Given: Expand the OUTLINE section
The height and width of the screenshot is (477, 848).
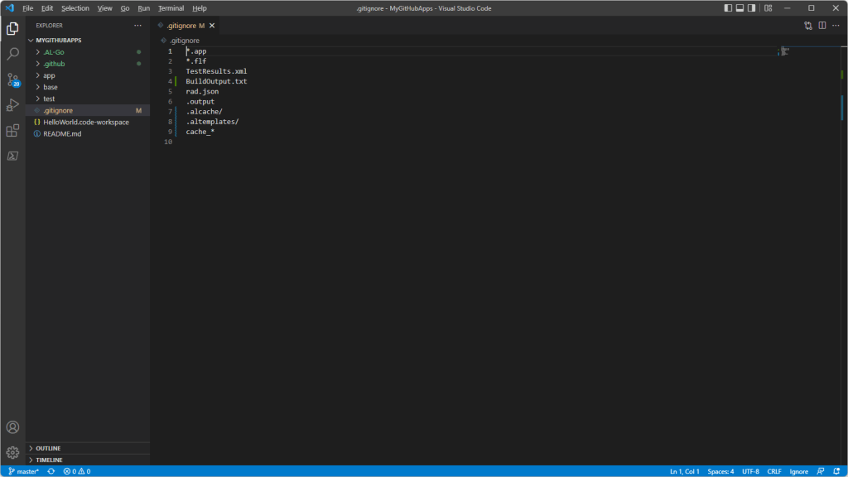Looking at the screenshot, I should point(88,448).
